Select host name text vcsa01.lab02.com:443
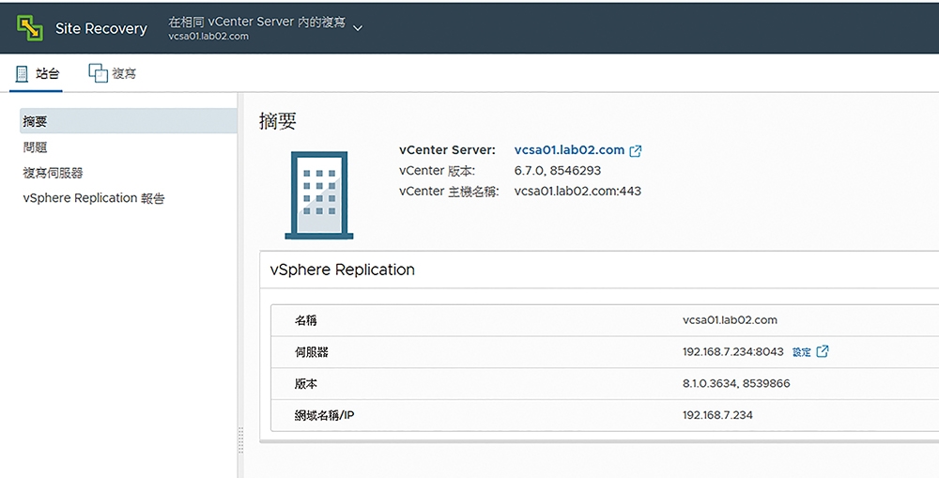 [577, 191]
